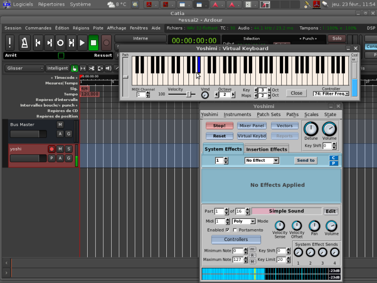Screen dimensions: 377x283
Task: Select the scissors cut tool
Action: pos(91,68)
